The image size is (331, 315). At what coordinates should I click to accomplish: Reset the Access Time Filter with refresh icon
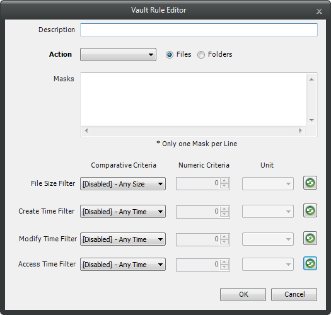310,263
